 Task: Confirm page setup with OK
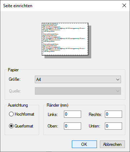[84, 144]
